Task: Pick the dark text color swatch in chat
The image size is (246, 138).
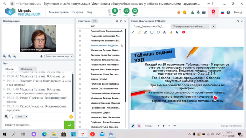Action: [x=6, y=117]
